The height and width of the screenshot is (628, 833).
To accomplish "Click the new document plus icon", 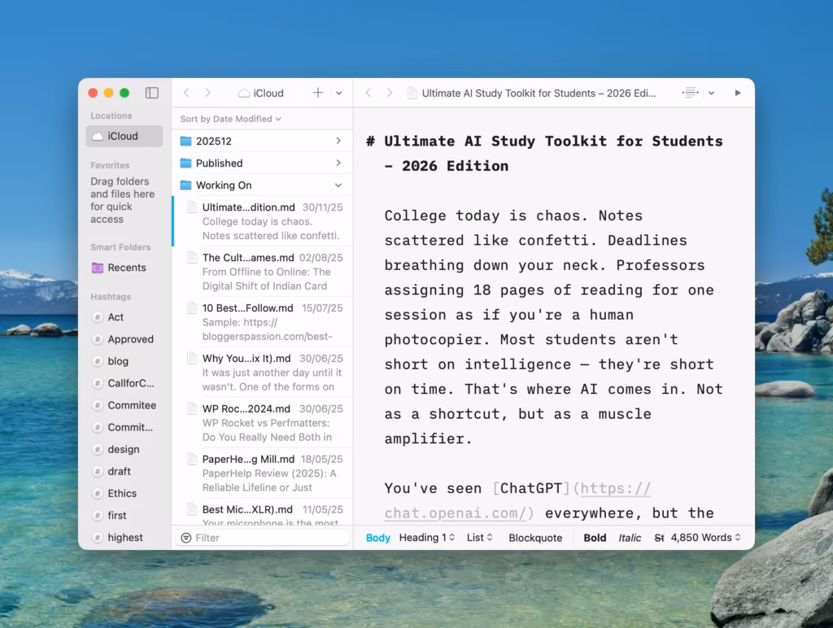I will (x=318, y=93).
